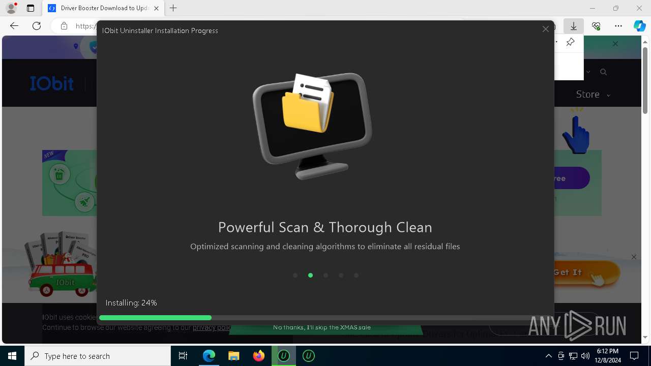Go back in Edge browser
Screen dimensions: 651x366
[x=14, y=26]
